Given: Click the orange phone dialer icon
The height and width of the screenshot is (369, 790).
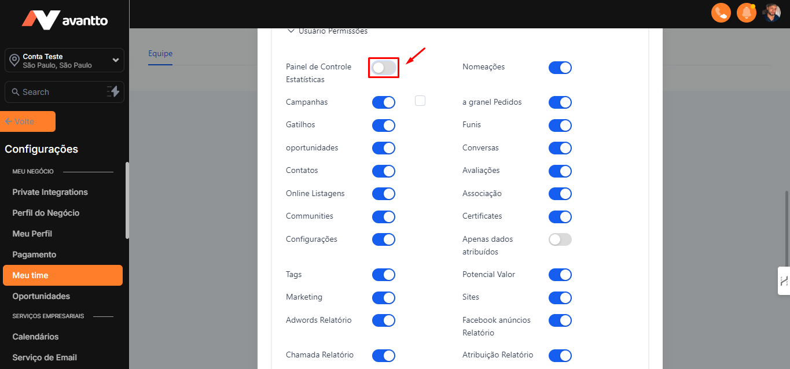Looking at the screenshot, I should (721, 13).
